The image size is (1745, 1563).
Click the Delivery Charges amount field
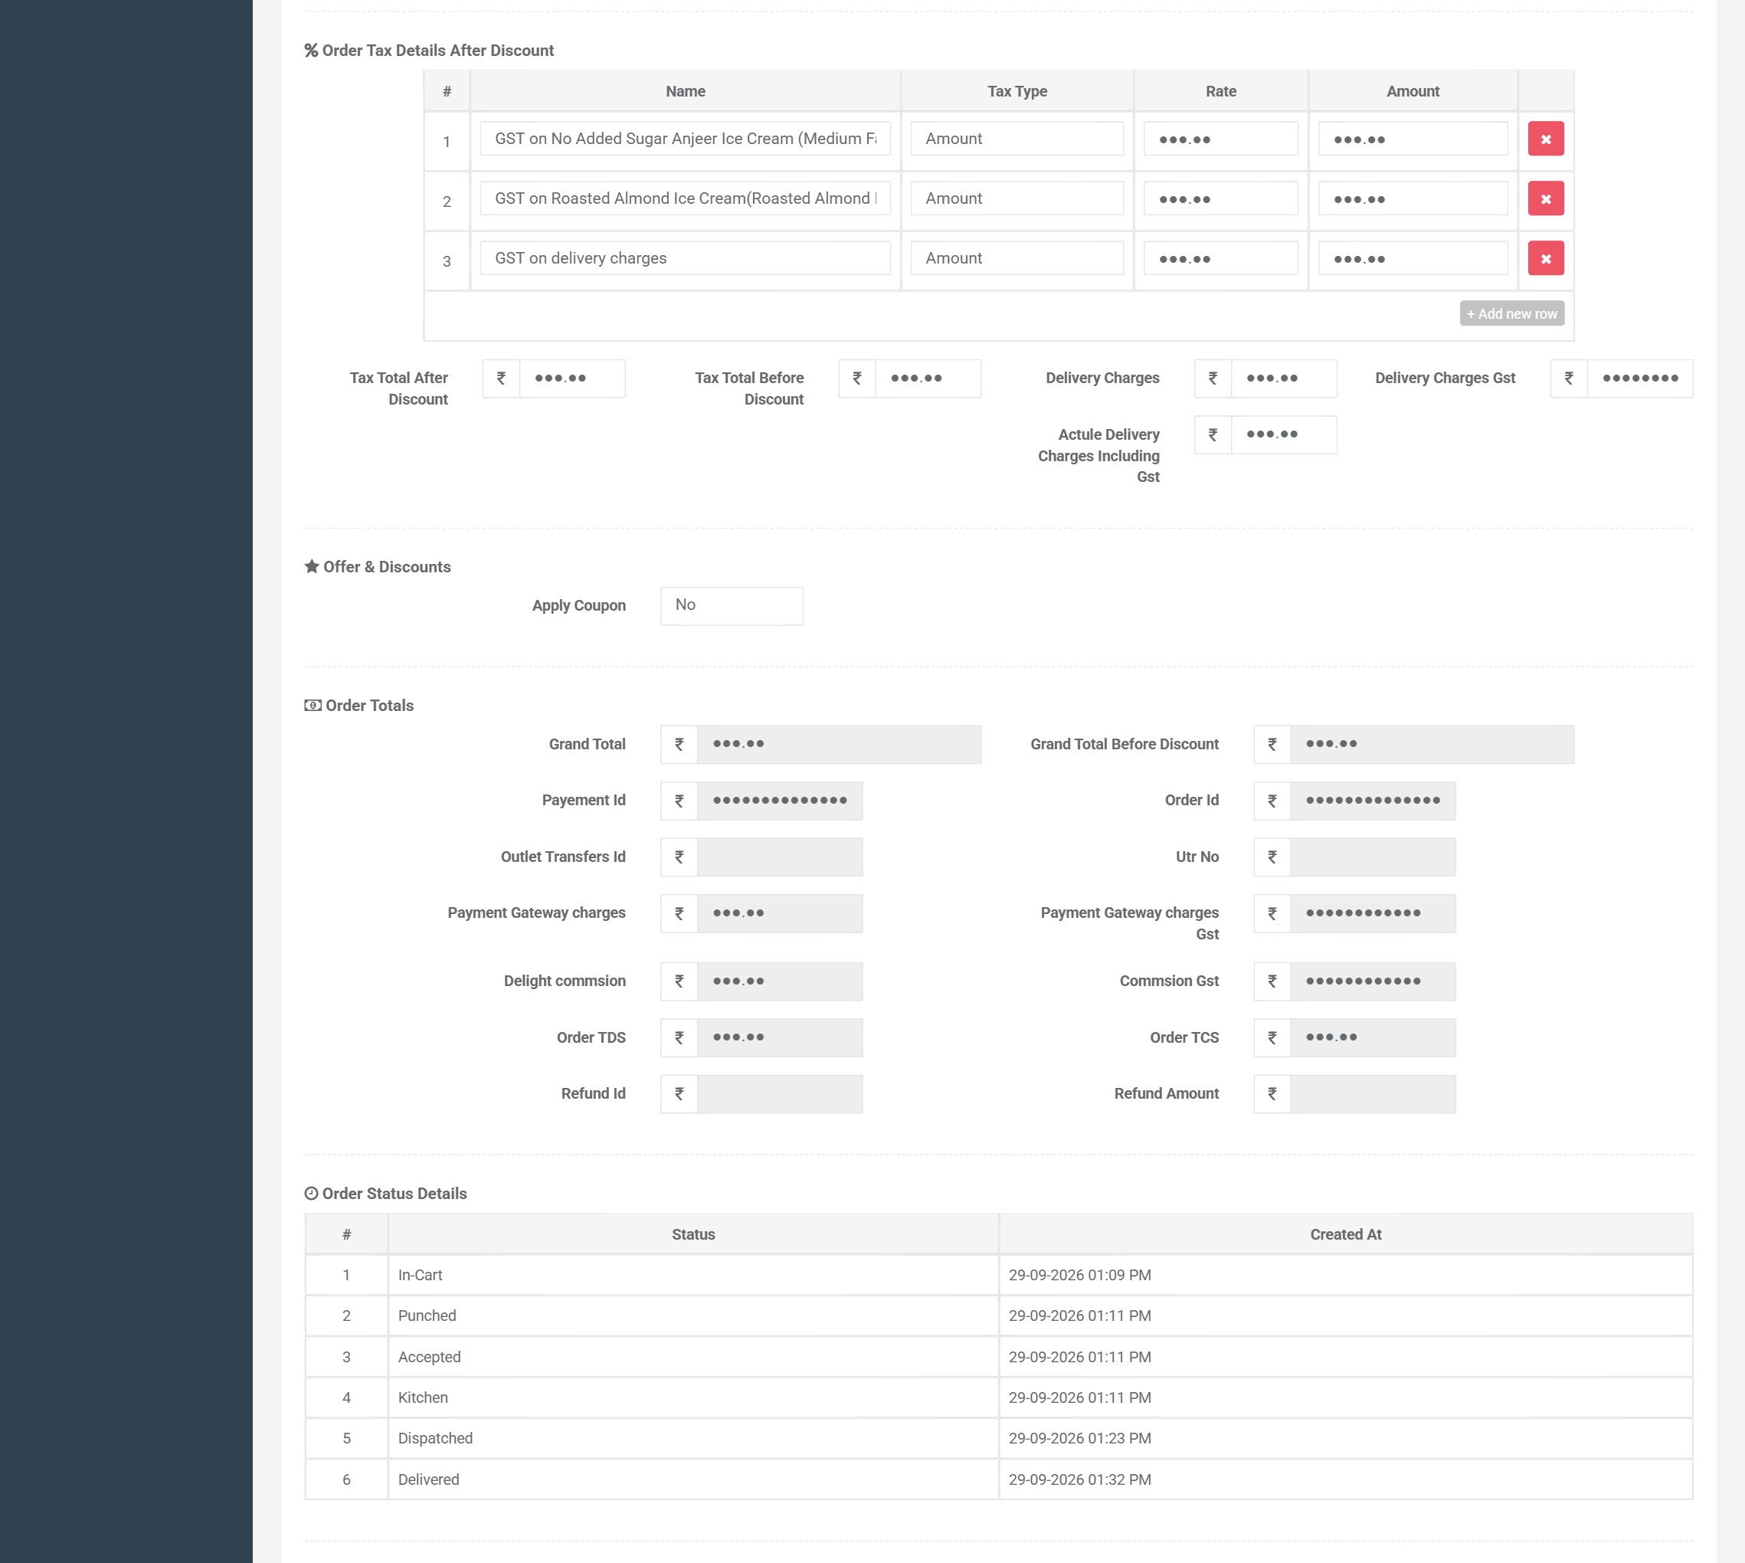pyautogui.click(x=1283, y=378)
